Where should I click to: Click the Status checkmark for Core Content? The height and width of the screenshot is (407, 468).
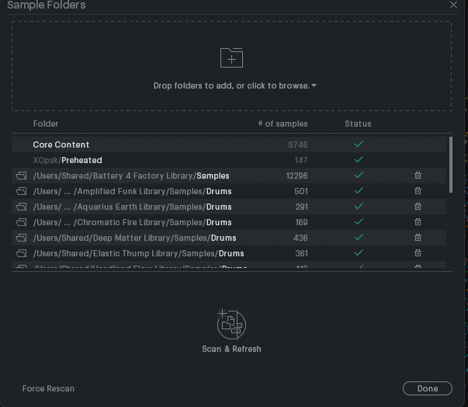click(x=359, y=144)
